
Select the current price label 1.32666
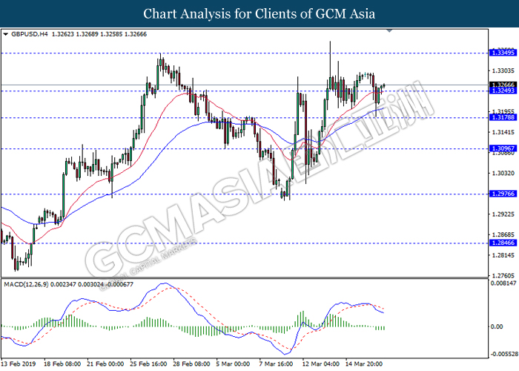(x=503, y=85)
